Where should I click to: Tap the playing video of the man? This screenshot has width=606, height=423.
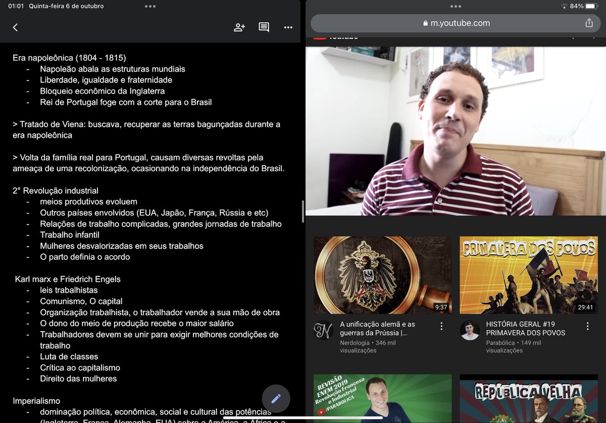point(456,131)
